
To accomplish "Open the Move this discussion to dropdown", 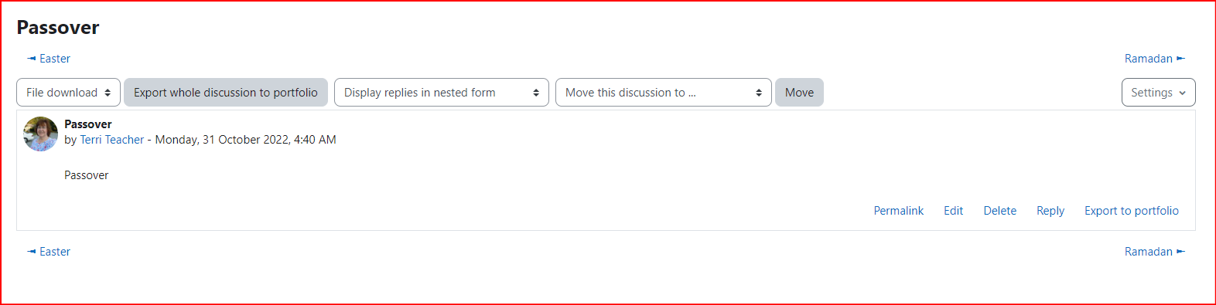I will pyautogui.click(x=663, y=93).
